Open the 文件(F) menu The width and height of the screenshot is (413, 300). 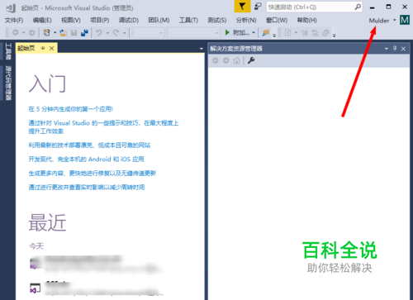14,20
